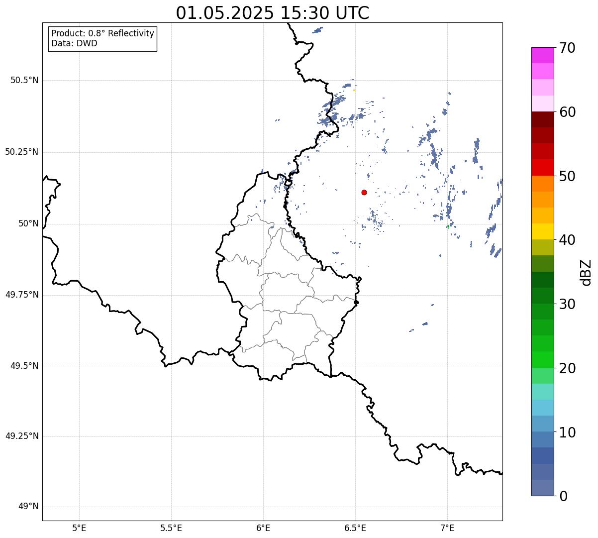Click the 49.25°N latitude label

click(21, 436)
